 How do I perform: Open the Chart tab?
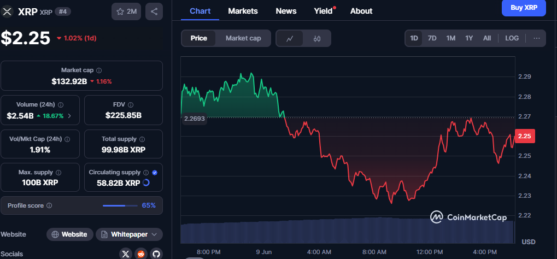coord(201,11)
